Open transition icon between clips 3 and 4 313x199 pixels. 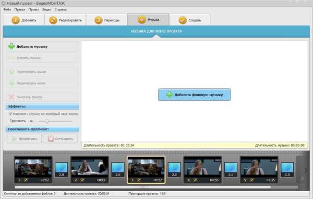(174, 169)
